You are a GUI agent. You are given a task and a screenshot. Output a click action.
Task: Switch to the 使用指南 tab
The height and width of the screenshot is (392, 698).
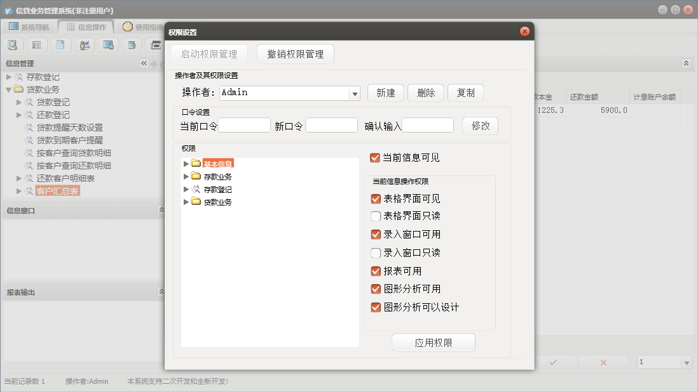pyautogui.click(x=142, y=27)
